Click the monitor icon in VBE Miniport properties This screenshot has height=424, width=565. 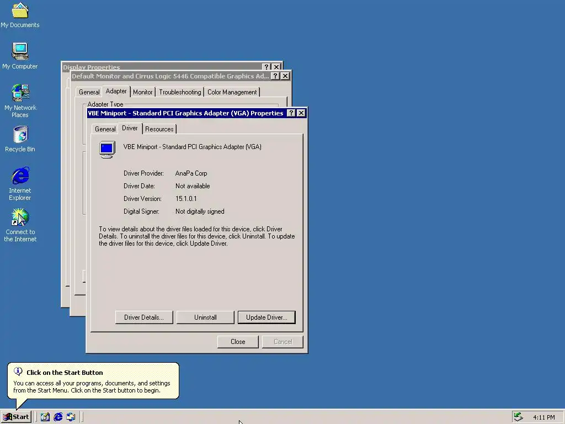107,149
